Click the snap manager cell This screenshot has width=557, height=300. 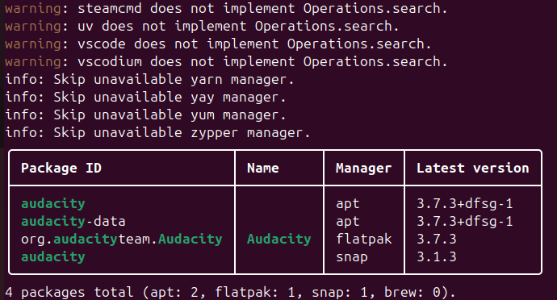point(352,257)
